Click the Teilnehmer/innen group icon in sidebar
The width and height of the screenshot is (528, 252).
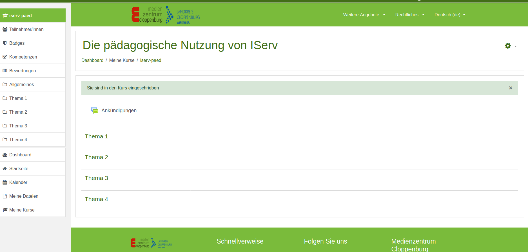(5, 29)
